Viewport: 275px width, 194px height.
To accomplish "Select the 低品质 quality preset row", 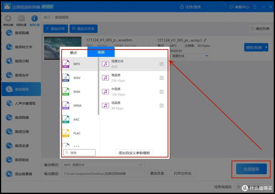I will (133, 105).
